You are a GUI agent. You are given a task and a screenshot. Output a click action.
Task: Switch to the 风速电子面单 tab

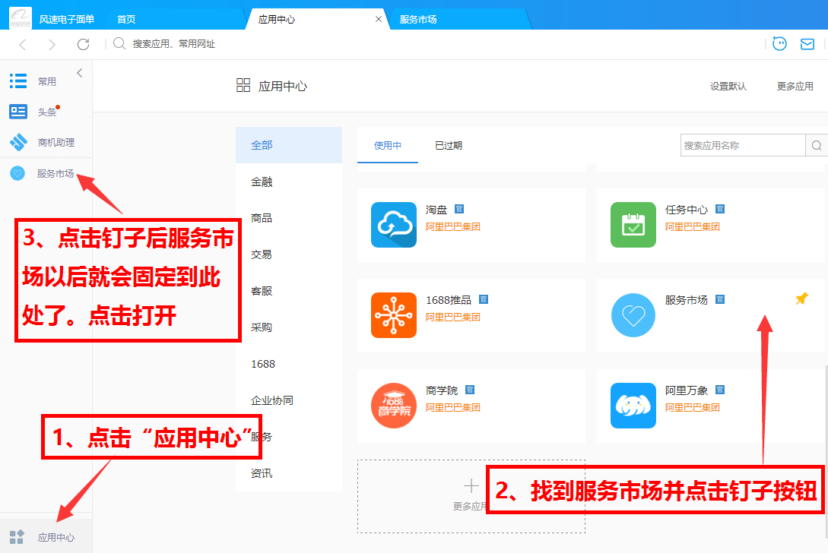(67, 19)
